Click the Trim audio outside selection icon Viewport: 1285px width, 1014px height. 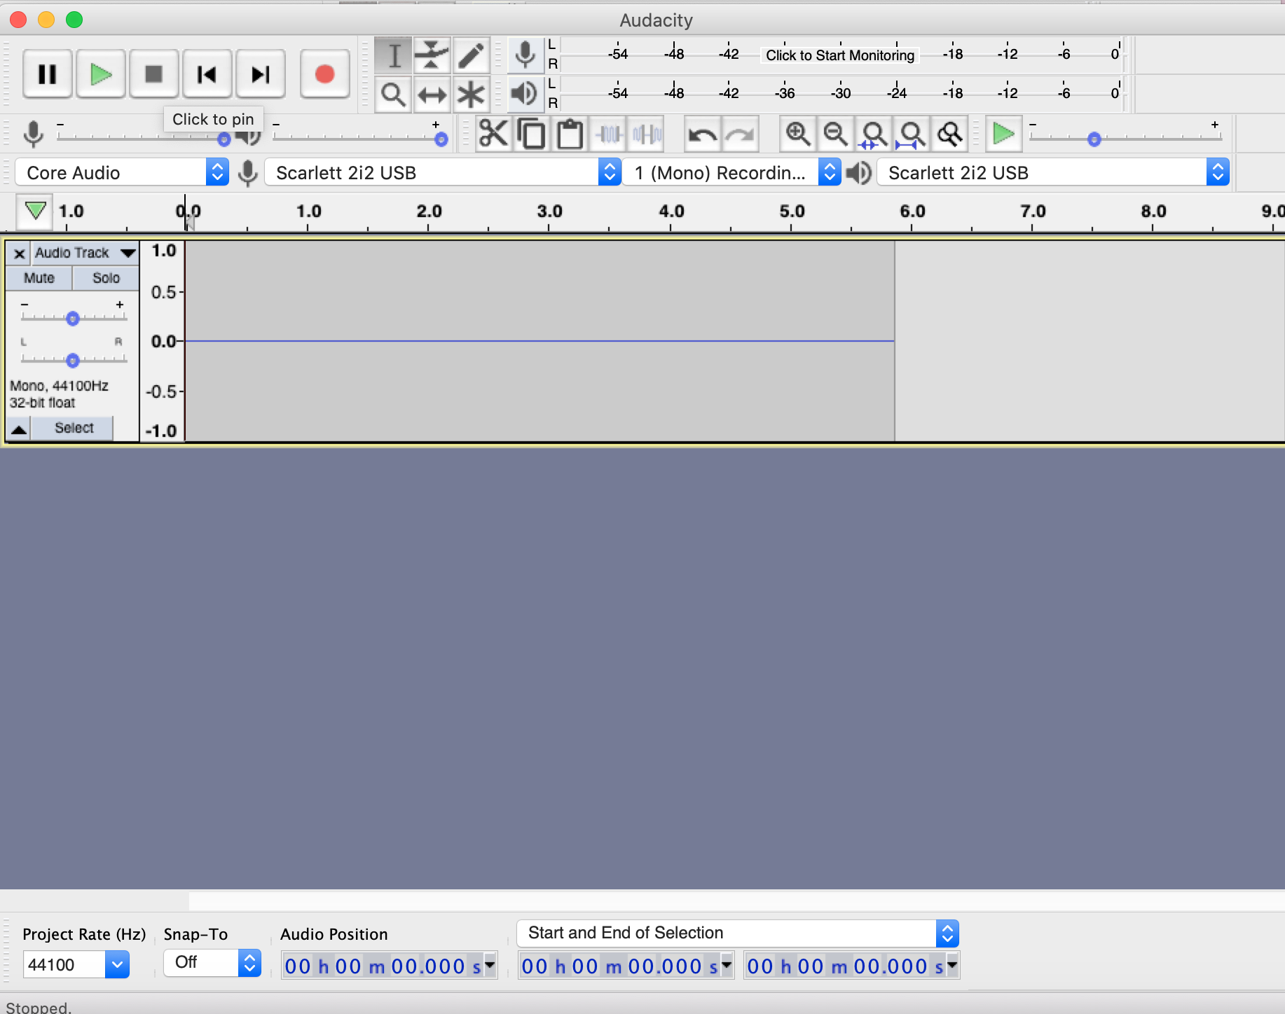coord(609,133)
